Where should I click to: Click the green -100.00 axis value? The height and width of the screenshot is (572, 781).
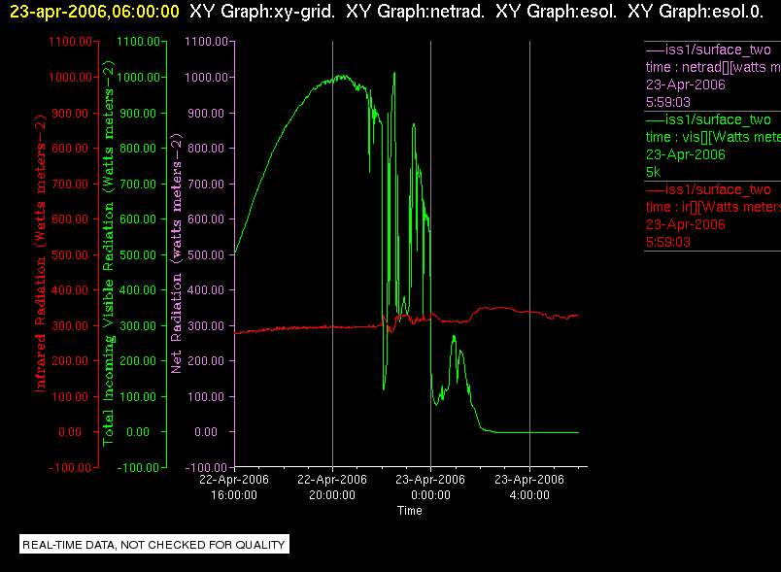point(138,467)
